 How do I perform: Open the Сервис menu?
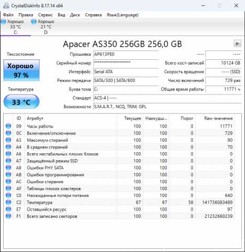45,15
